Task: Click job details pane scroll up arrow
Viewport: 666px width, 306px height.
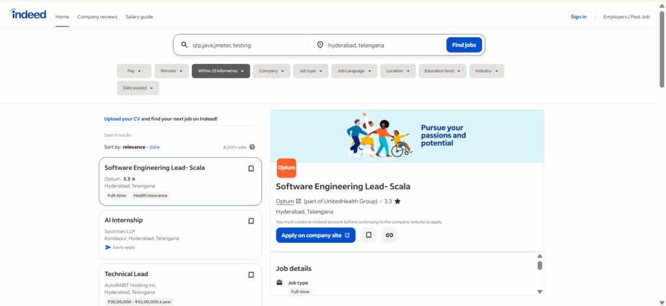Action: coord(540,257)
